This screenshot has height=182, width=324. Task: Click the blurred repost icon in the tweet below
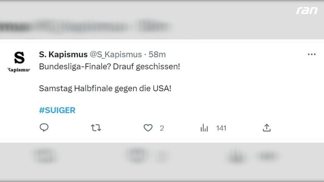137,155
